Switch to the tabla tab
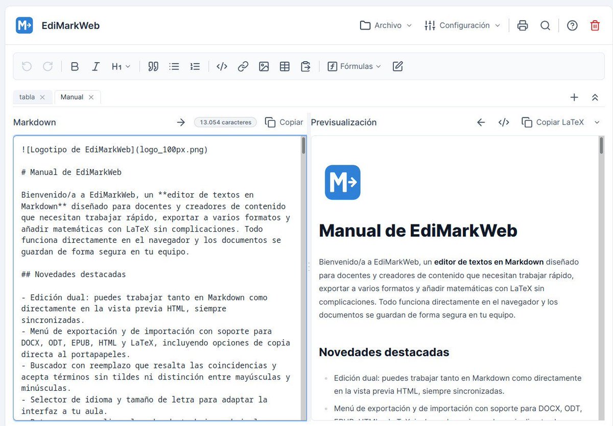Screen dimensions: 613x426 [x=27, y=97]
